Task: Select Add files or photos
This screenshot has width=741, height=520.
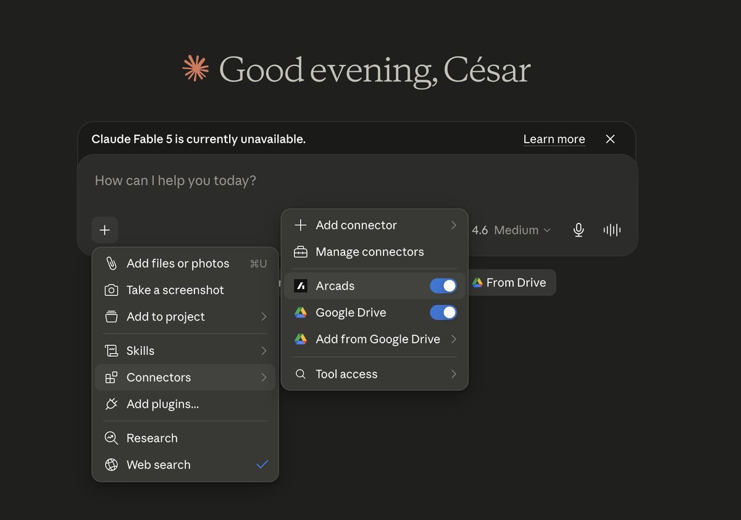Action: click(185, 264)
